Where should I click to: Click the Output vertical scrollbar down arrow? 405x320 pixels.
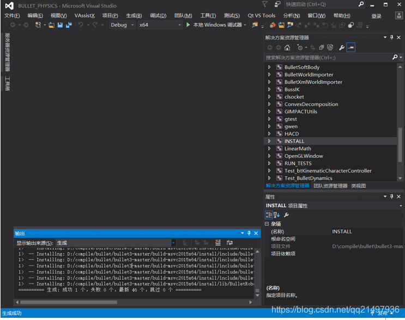(257, 296)
